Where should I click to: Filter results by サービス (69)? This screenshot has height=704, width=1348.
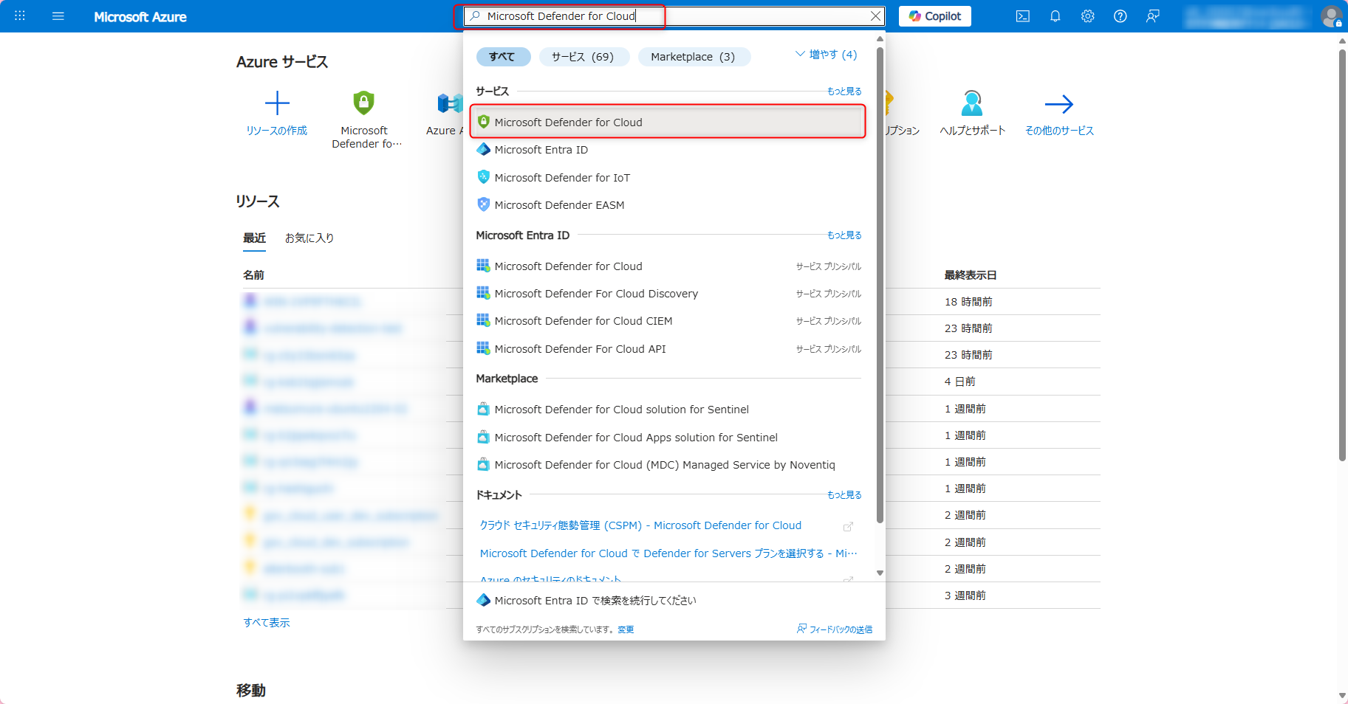click(x=584, y=56)
